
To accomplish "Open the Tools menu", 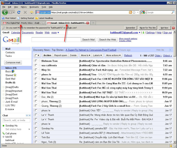I will point(44,7).
